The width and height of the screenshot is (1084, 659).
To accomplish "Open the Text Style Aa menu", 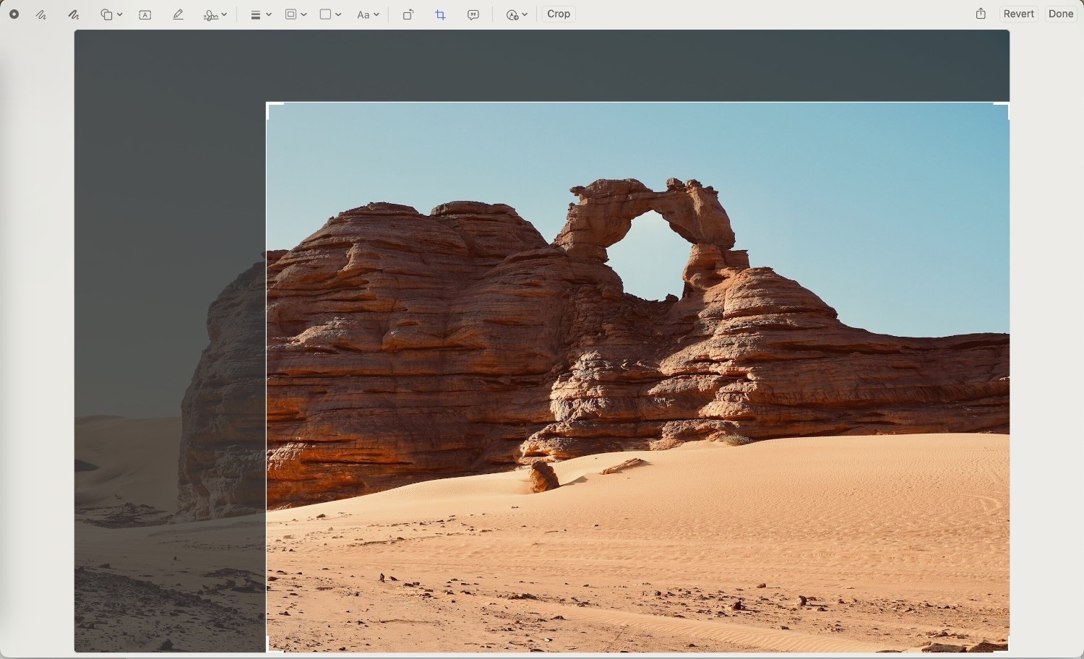I will [x=368, y=14].
